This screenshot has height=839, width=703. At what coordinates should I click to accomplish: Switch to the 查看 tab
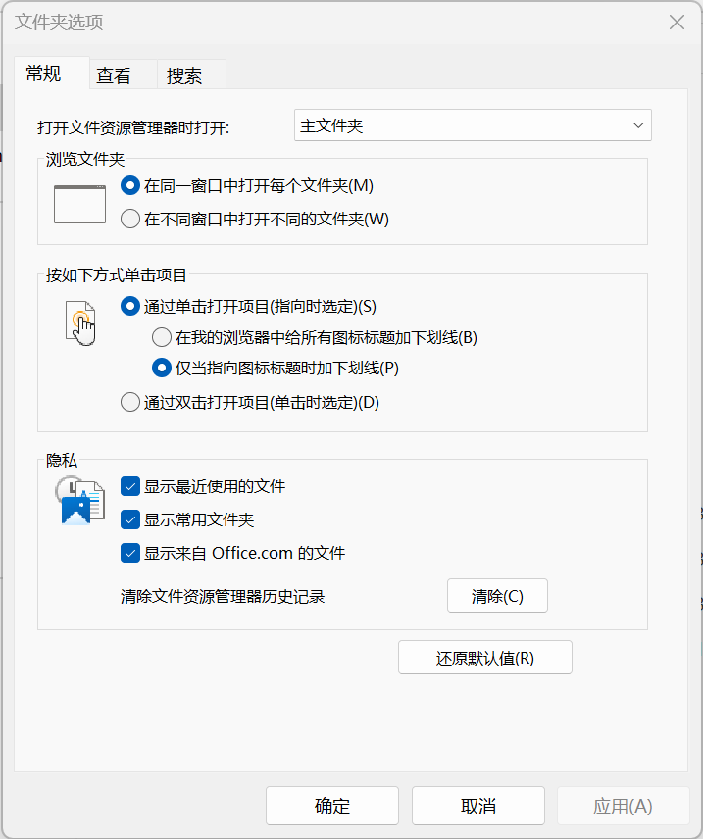[124, 74]
